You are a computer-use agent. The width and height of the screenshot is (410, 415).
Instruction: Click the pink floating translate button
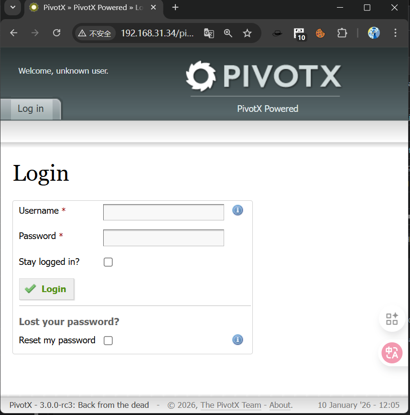(392, 353)
